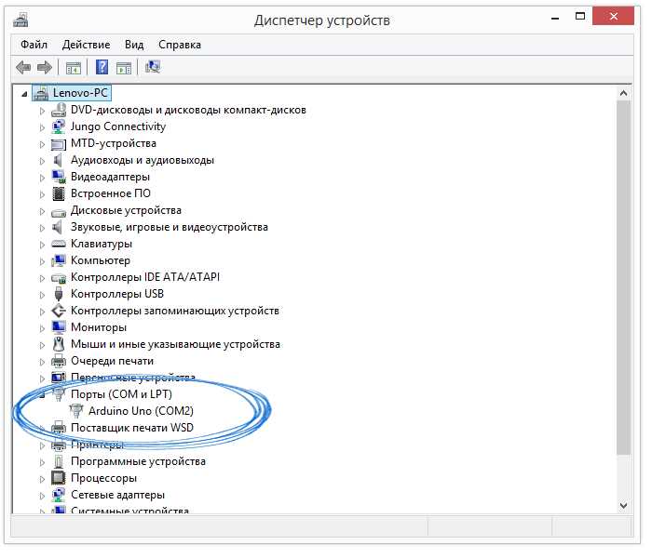Screen dimensions: 652x558
Task: Click the Процессоры CPU icon
Action: point(58,478)
